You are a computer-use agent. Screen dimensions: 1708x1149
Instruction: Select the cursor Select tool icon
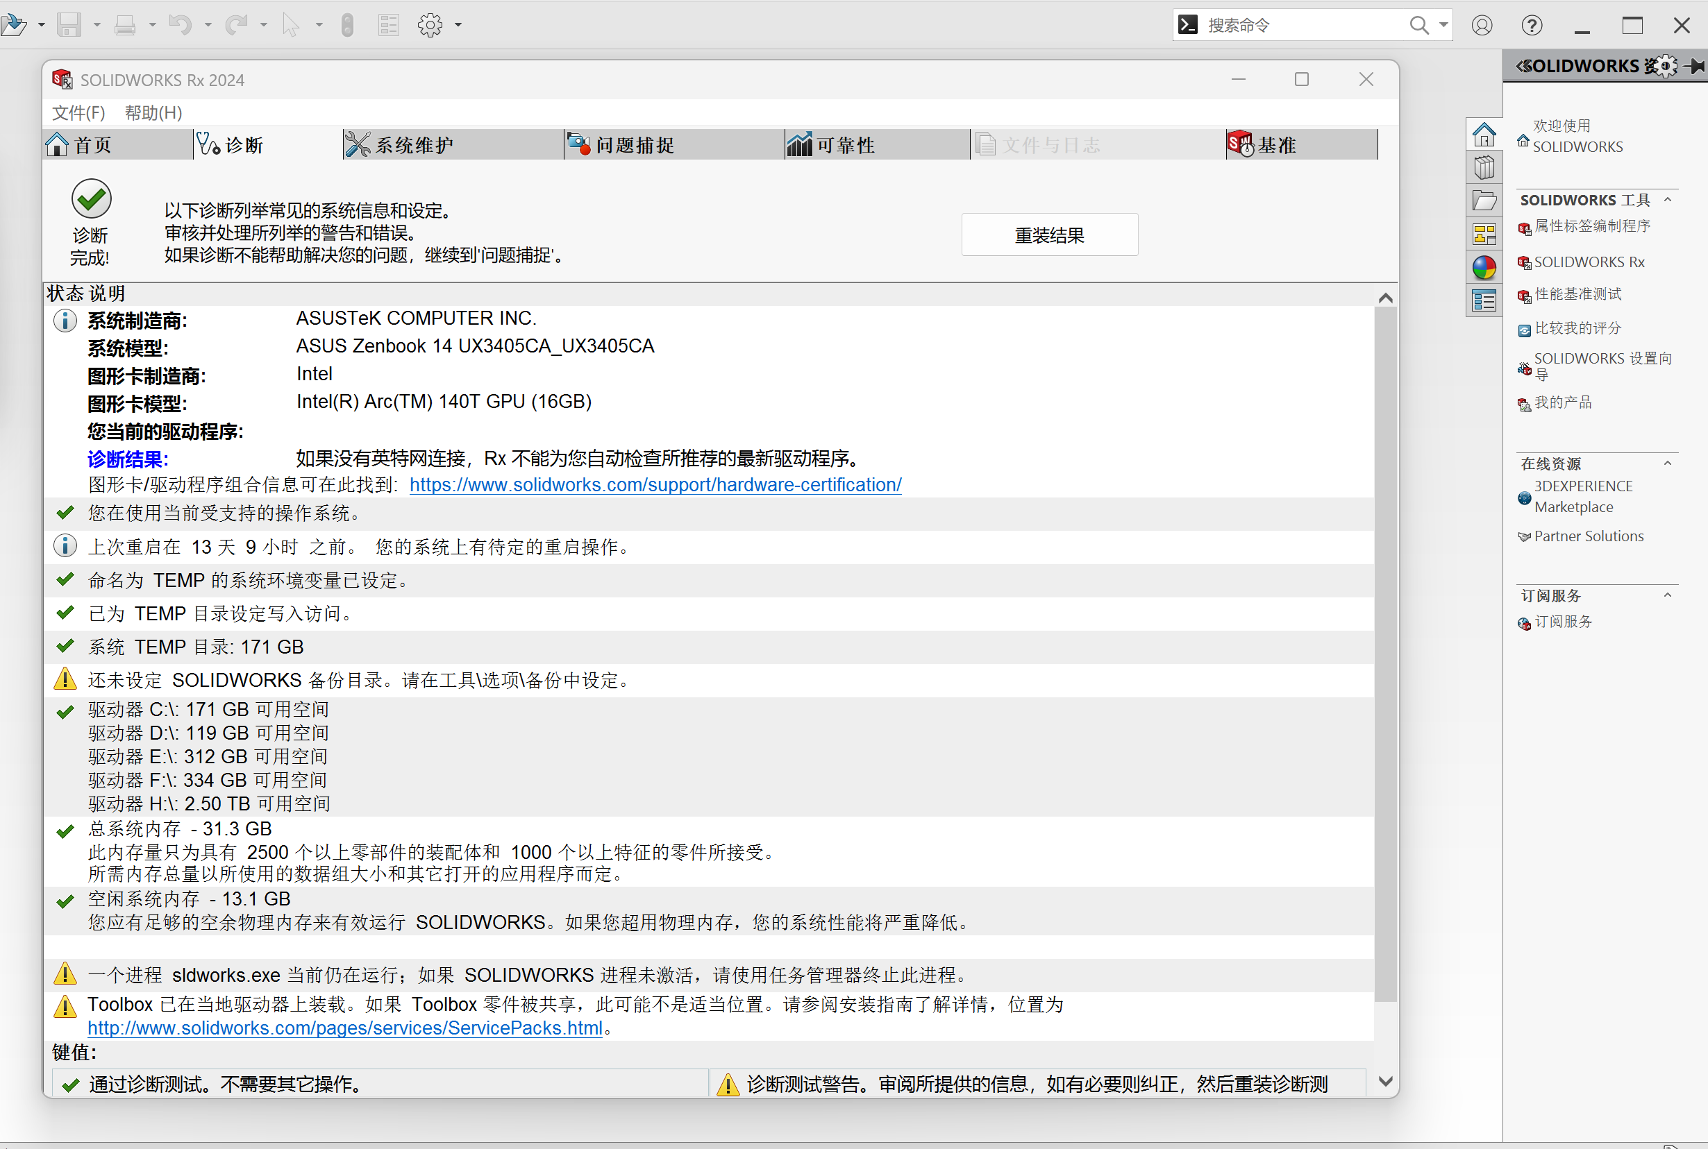click(291, 26)
